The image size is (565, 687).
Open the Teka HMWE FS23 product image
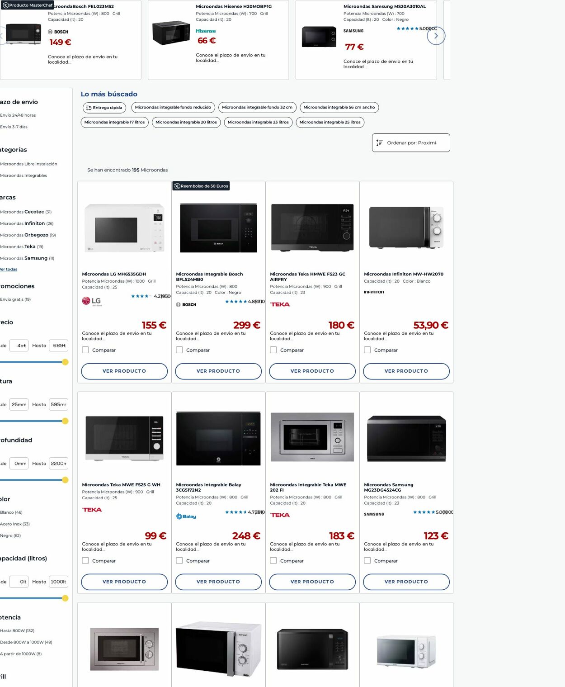tap(312, 227)
